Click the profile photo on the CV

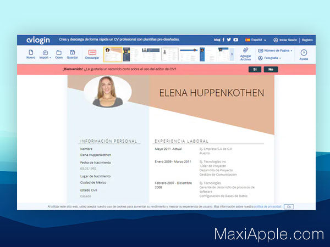(108, 91)
